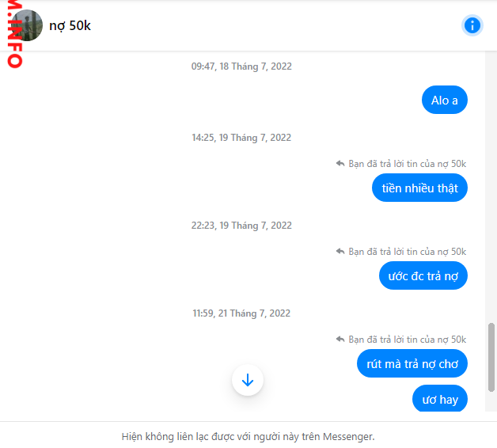Screen dimensions: 497x448
Task: Click the 'rút mà trả nợ chơ' message
Action: [412, 364]
